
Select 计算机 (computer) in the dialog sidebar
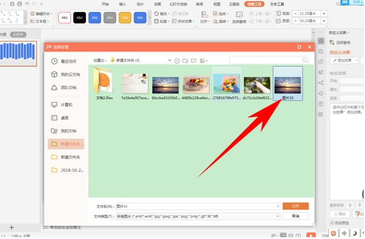click(x=62, y=105)
